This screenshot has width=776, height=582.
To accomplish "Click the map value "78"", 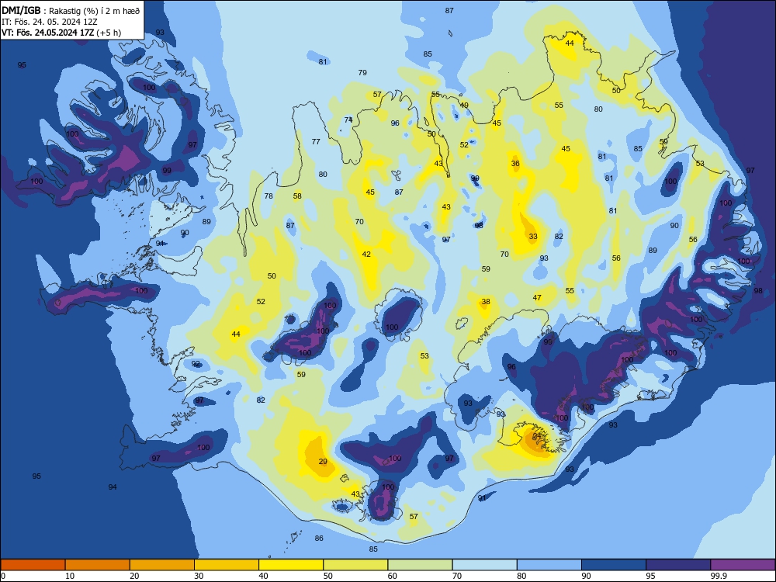I will [268, 196].
